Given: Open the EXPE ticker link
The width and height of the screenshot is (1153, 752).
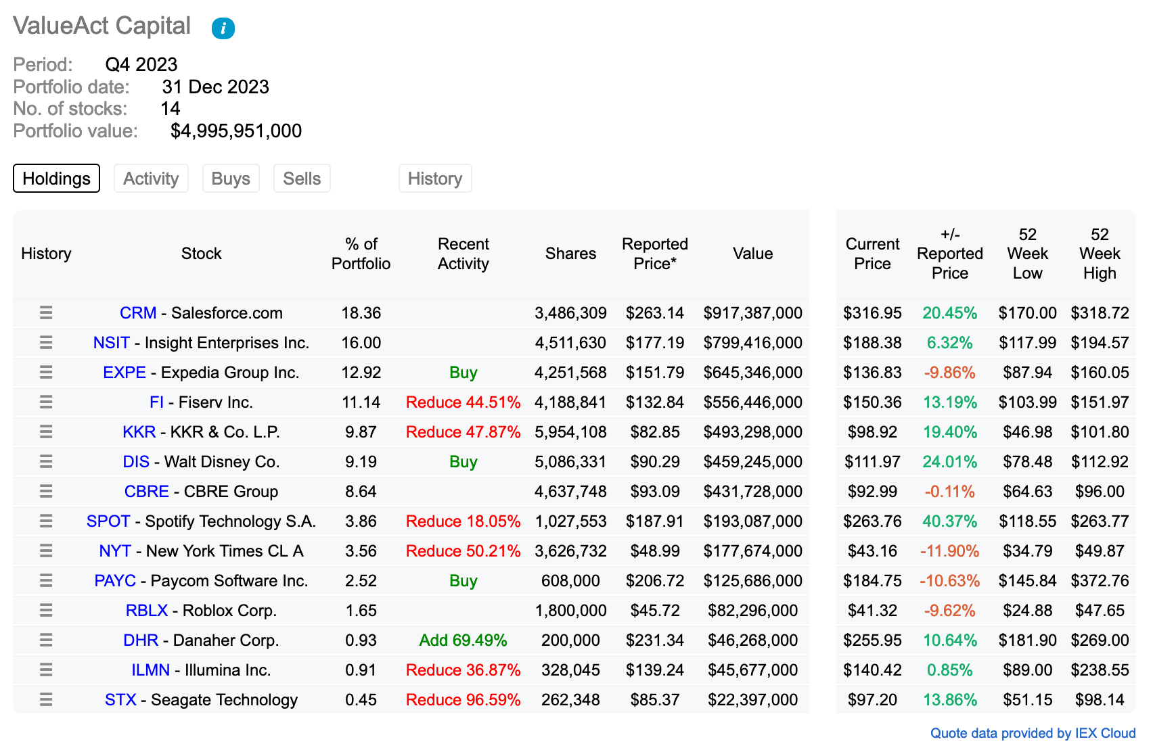Looking at the screenshot, I should pos(125,373).
